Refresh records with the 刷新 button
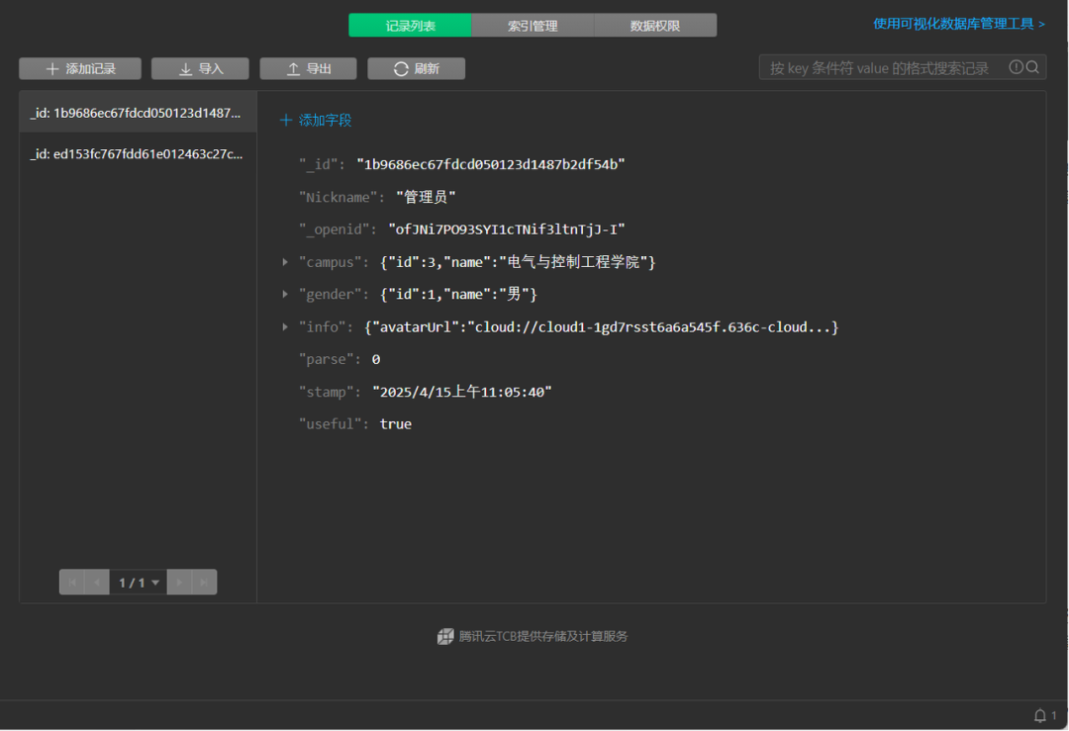 (416, 68)
